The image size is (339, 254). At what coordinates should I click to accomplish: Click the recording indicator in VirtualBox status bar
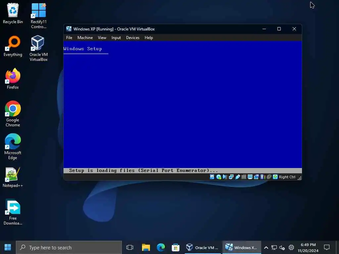[x=257, y=177]
